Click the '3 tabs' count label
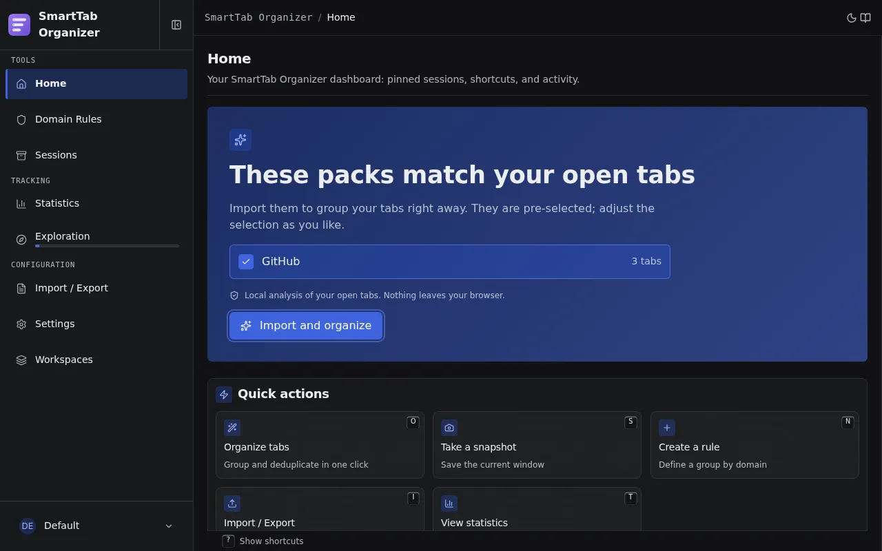 [646, 262]
